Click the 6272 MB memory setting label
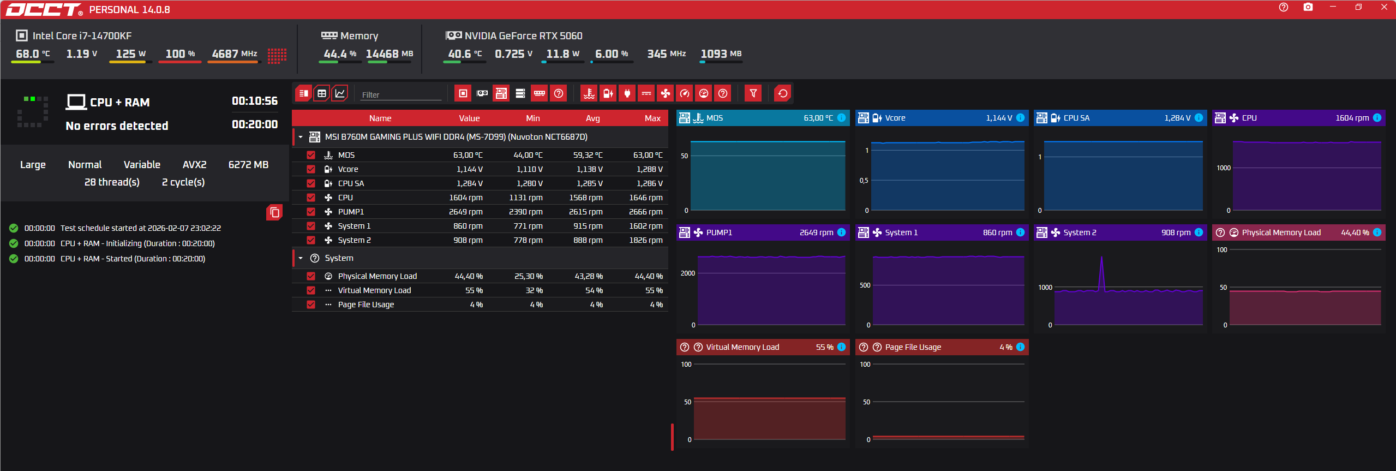Screen dimensions: 1396x471 (248, 165)
